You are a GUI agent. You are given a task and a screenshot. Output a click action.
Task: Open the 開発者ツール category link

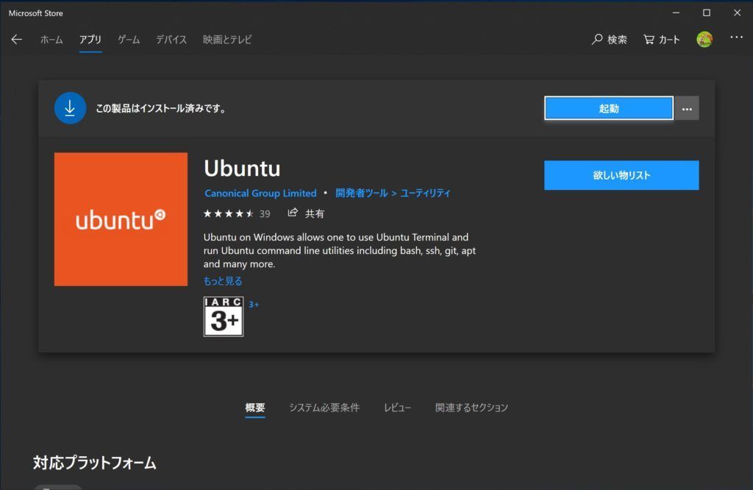click(x=361, y=193)
